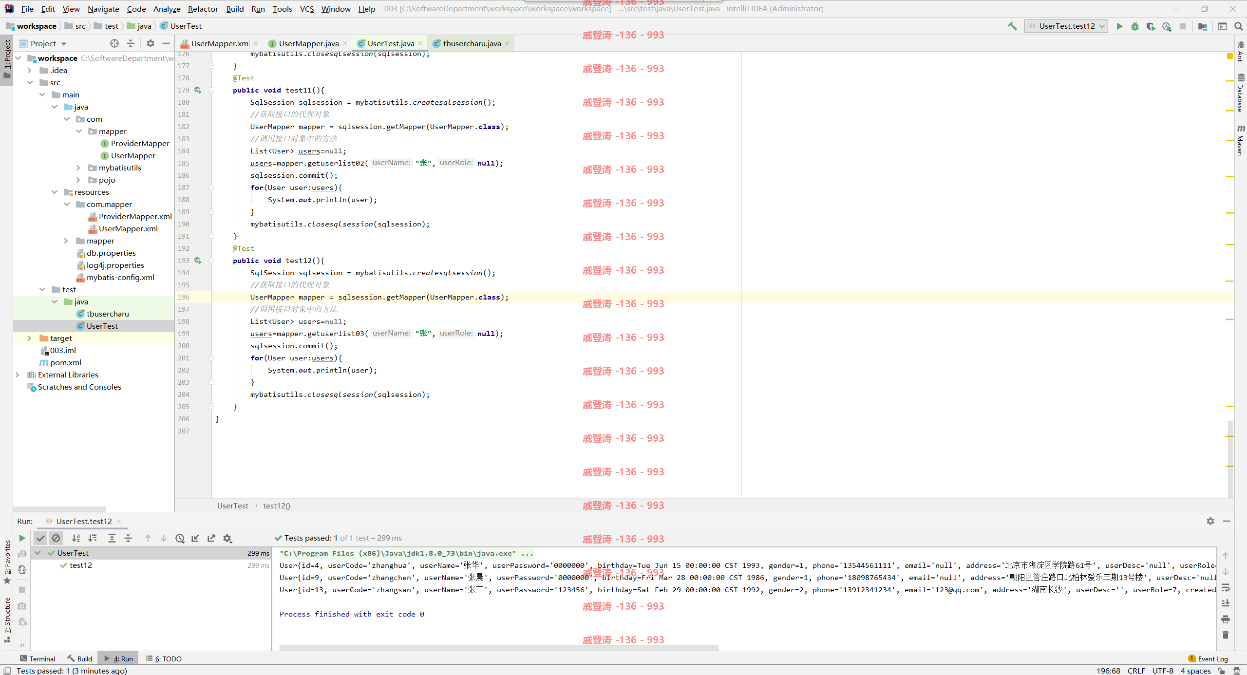Expand the .idea folder
The height and width of the screenshot is (675, 1247).
pos(30,70)
